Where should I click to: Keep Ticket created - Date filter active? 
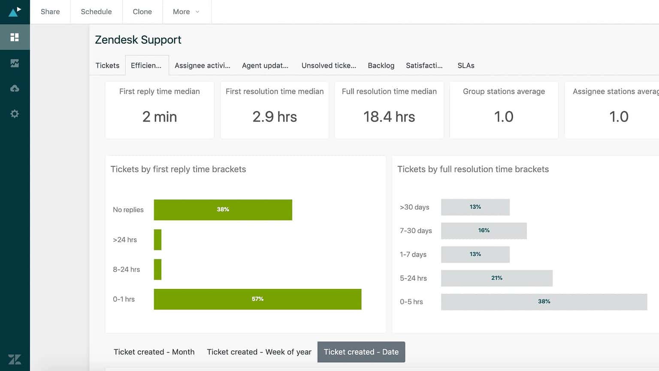[361, 352]
